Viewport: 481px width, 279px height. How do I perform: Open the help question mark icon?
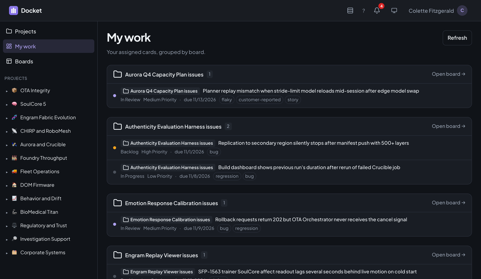click(363, 10)
